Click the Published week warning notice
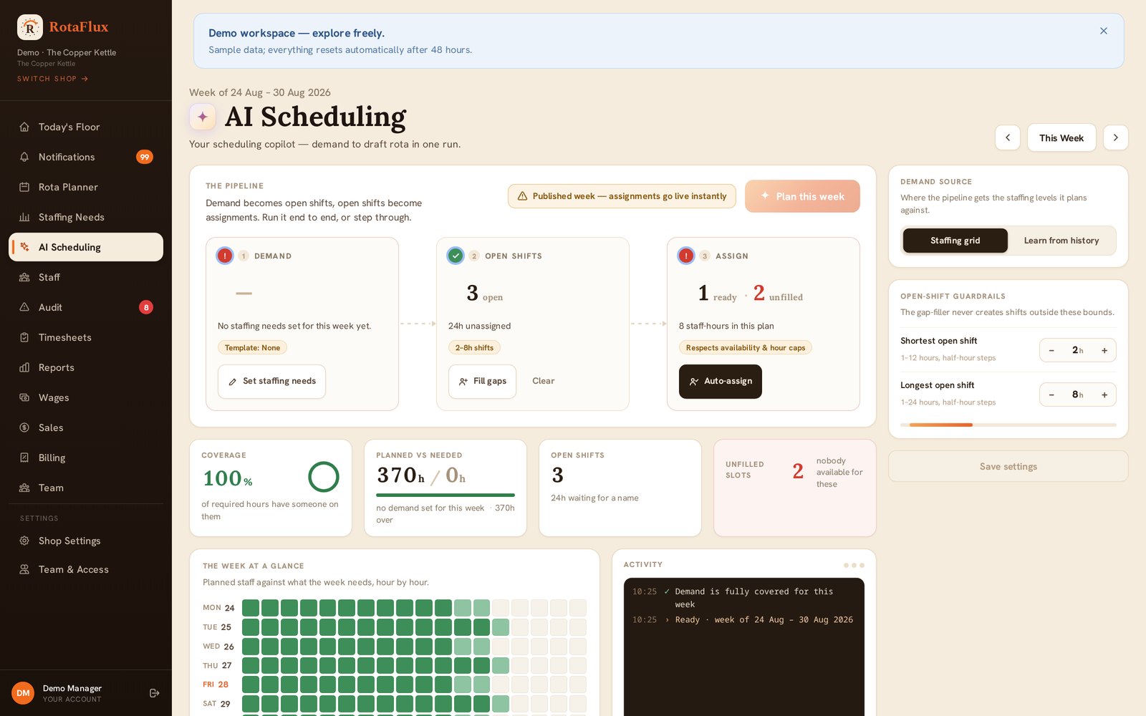 [x=622, y=196]
